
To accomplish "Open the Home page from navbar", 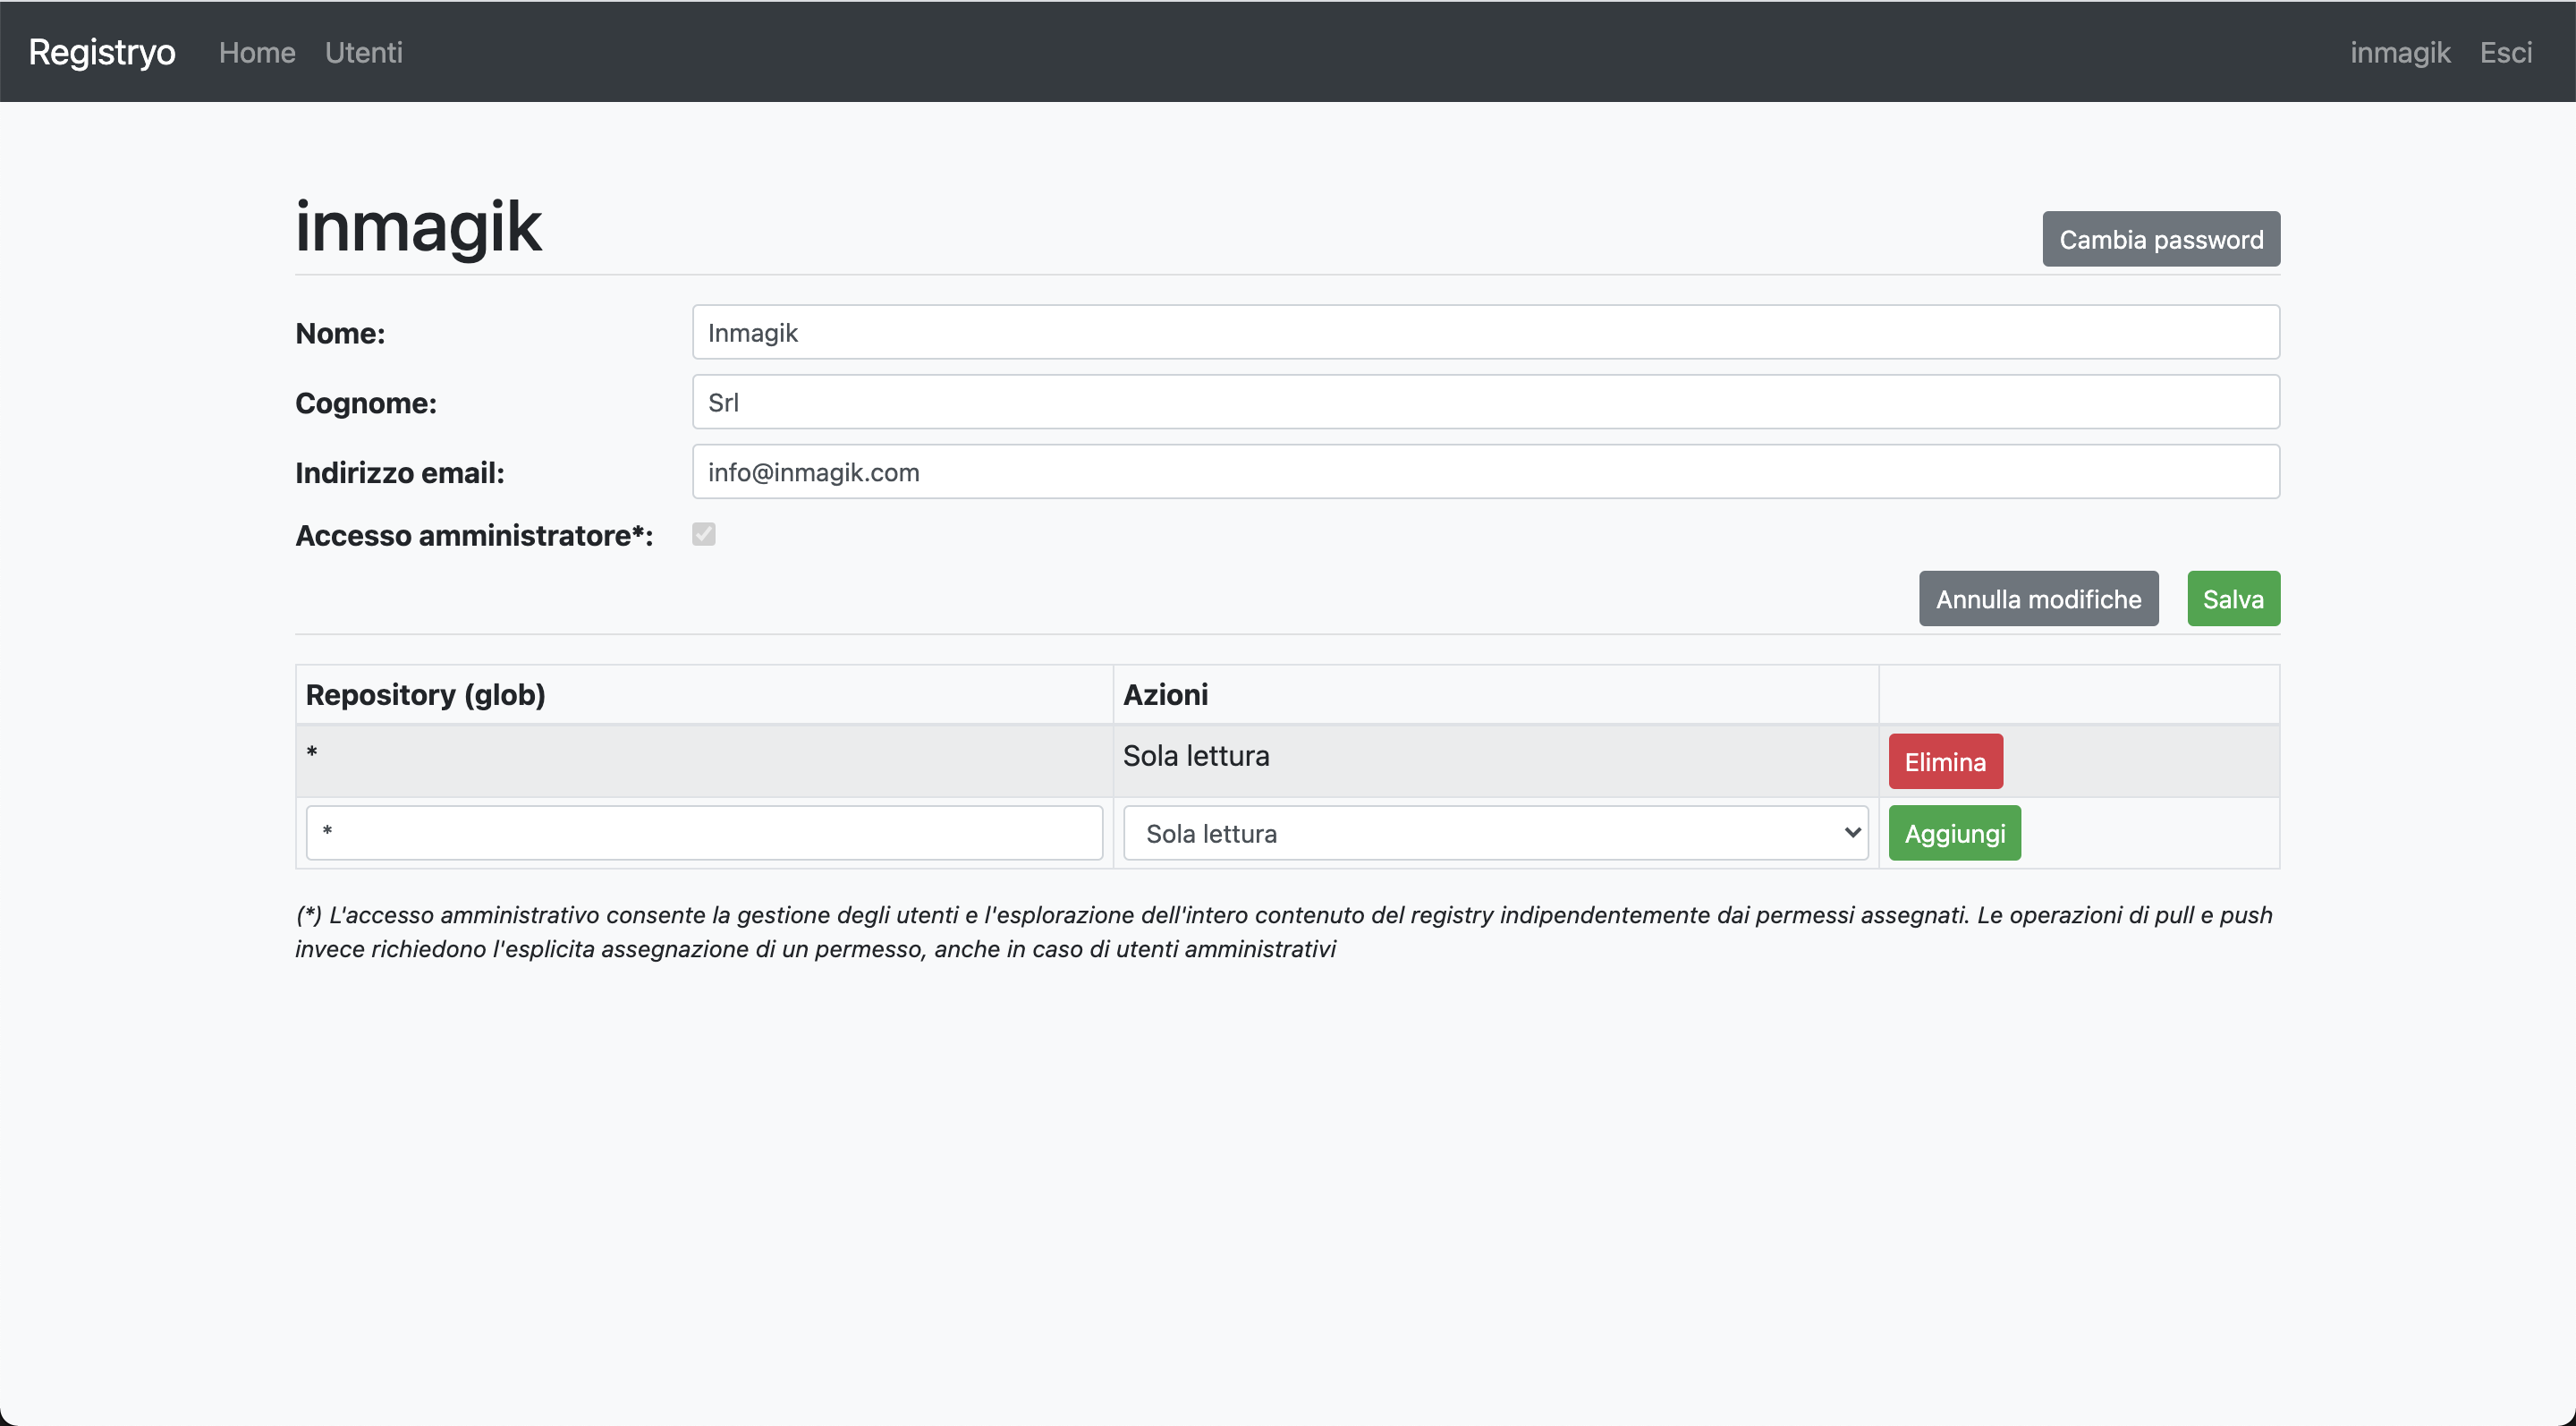I will point(256,52).
